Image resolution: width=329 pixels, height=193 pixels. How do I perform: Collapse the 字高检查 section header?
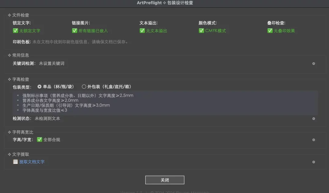pyautogui.click(x=19, y=79)
